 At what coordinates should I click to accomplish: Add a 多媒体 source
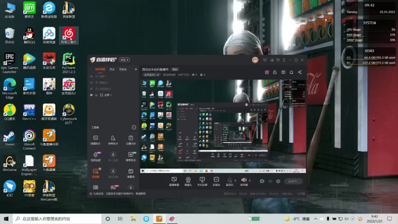(216, 182)
